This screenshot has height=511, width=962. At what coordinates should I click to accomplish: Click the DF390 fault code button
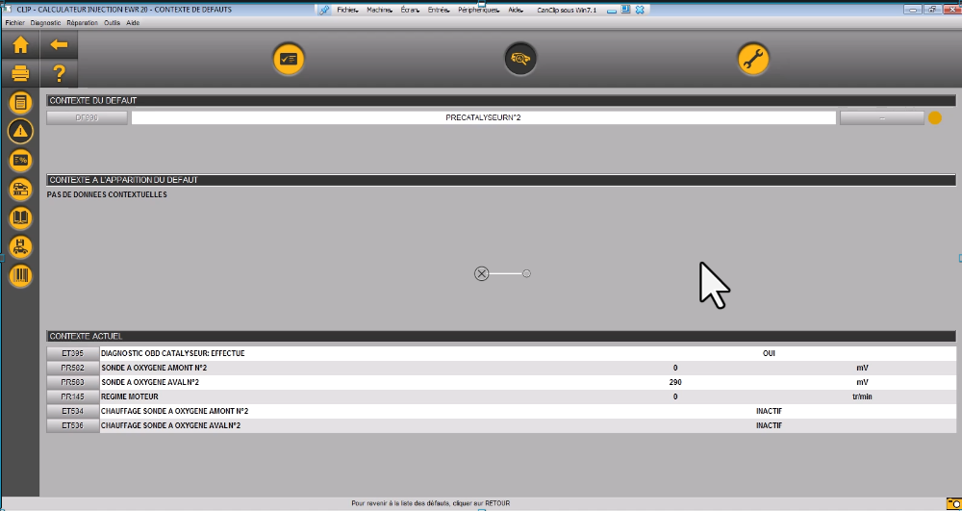pyautogui.click(x=87, y=118)
